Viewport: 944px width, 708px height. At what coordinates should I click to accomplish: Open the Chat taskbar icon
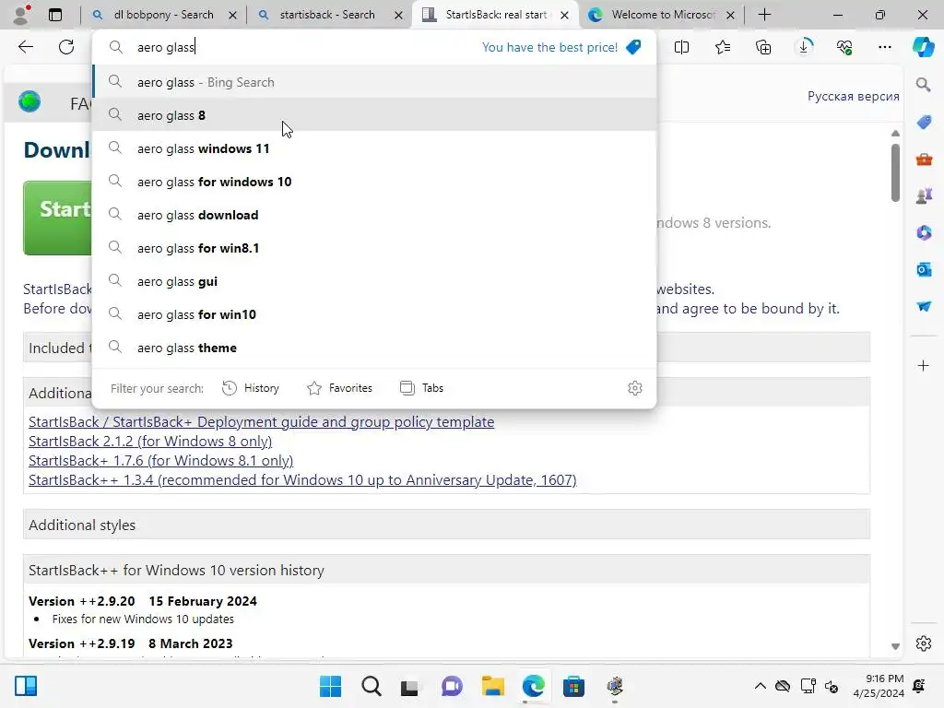[452, 686]
